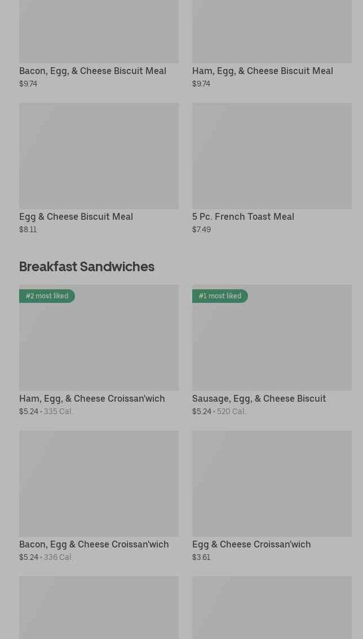Click the Bacon, Egg & Cheese Croissan'wich photo
The width and height of the screenshot is (363, 639).
pyautogui.click(x=99, y=484)
